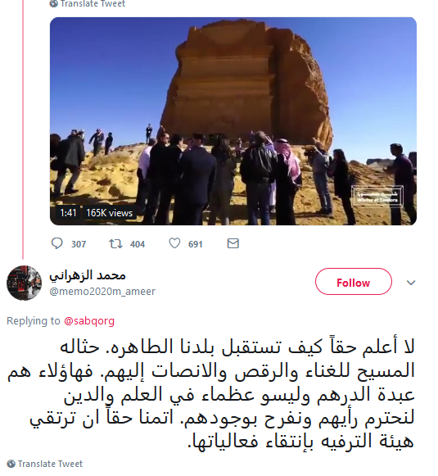The width and height of the screenshot is (438, 476).
Task: Open the @sabqorg mention link
Action: (x=89, y=321)
